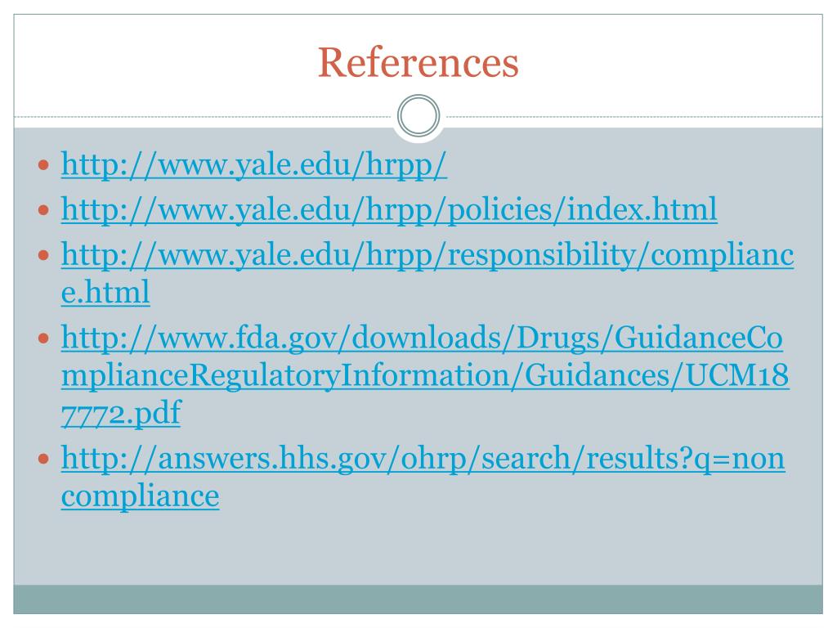The height and width of the screenshot is (628, 837).
Task: Click the teal footer bar of the slide
Action: (x=418, y=599)
